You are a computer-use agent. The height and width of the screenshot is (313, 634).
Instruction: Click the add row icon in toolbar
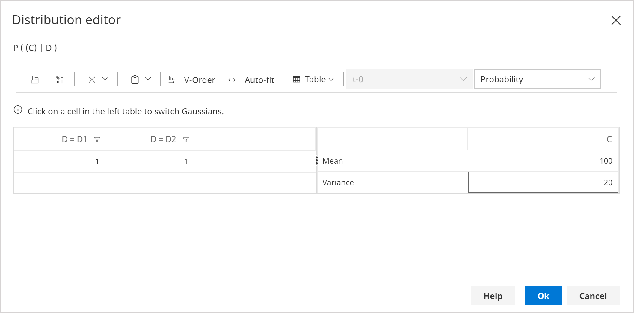35,80
